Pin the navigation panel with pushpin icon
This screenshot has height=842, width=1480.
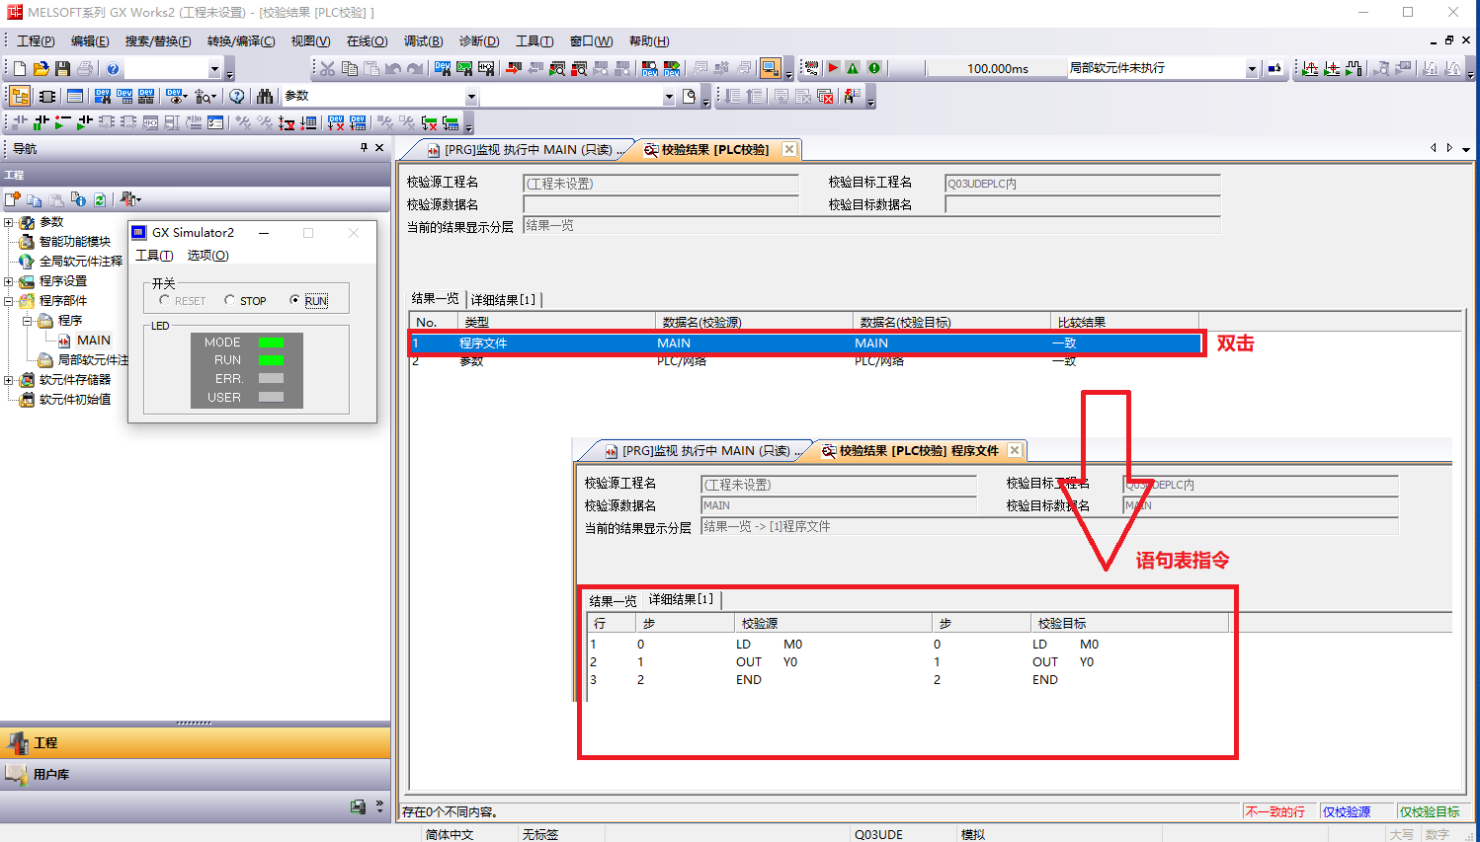coord(364,148)
